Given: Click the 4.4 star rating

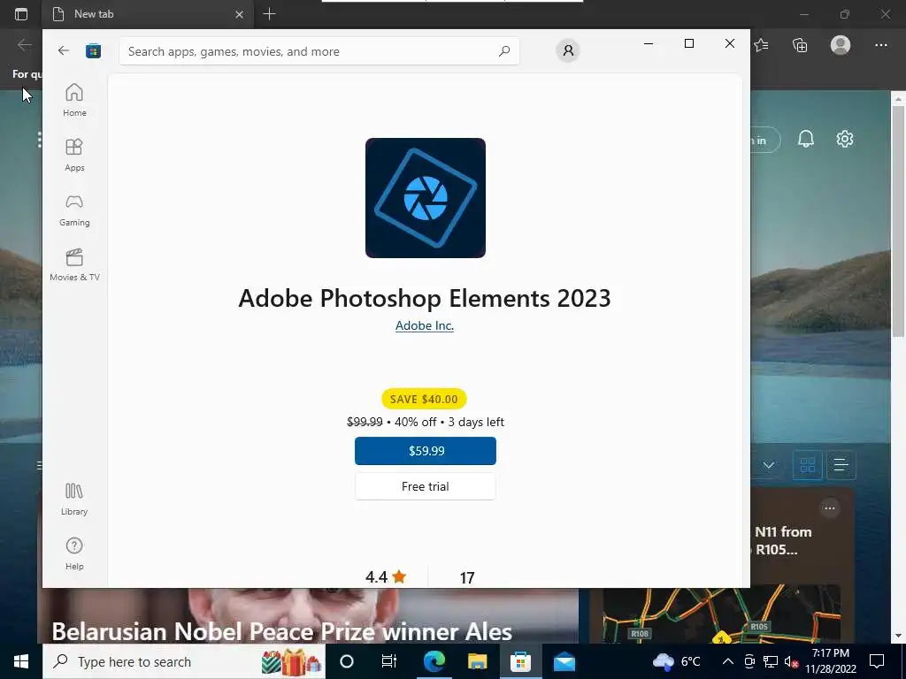Looking at the screenshot, I should pyautogui.click(x=386, y=576).
